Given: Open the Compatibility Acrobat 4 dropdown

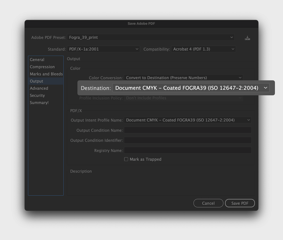Looking at the screenshot, I should pos(203,49).
